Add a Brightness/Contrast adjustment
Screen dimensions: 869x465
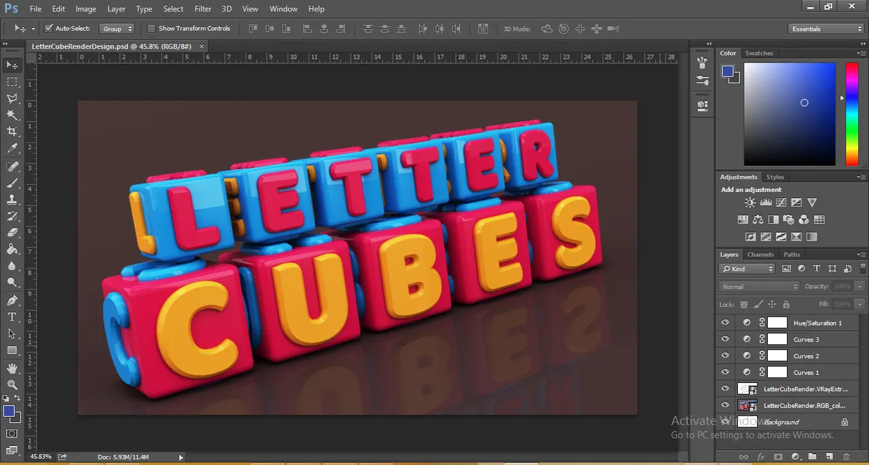(x=750, y=203)
